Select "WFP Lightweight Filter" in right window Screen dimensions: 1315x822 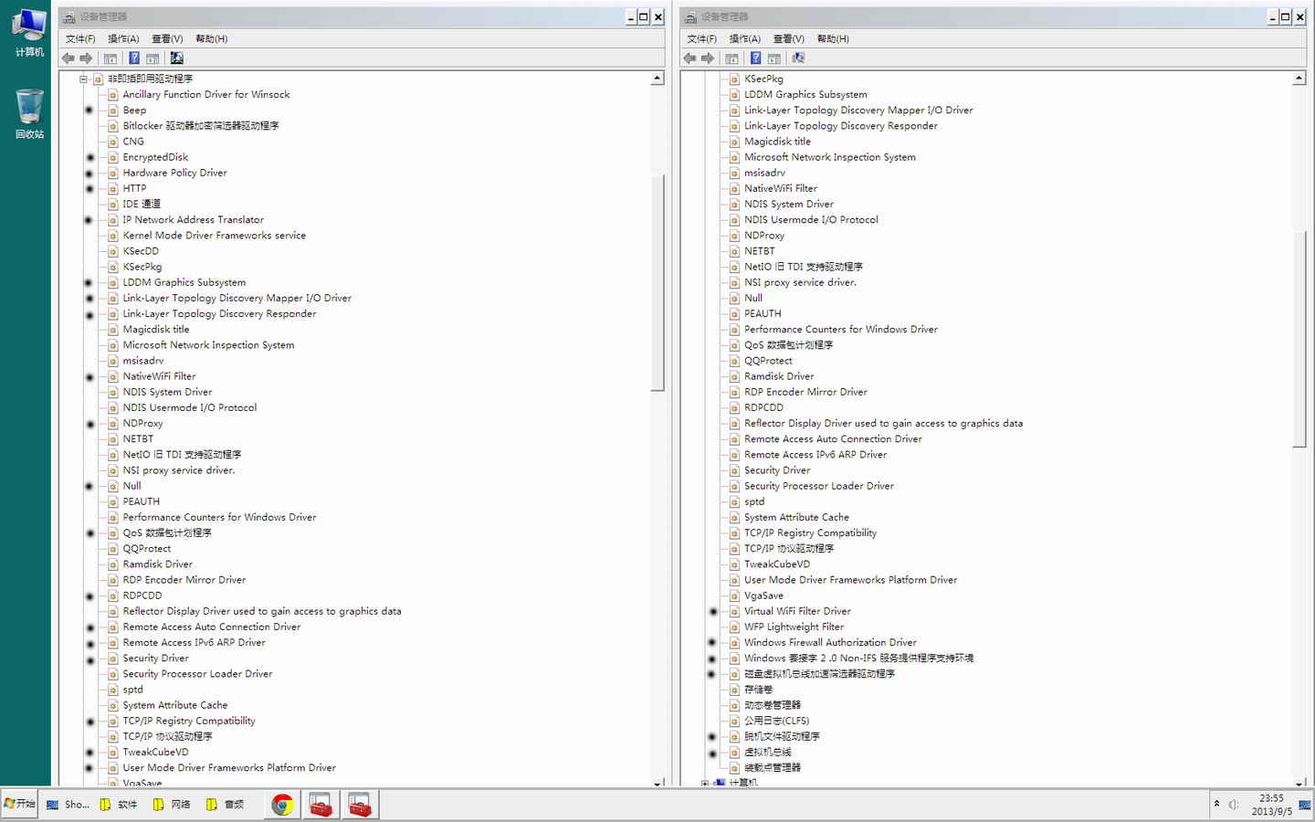[794, 627]
